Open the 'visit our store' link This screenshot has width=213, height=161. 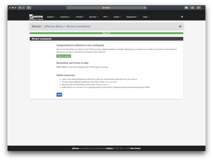tap(111, 82)
